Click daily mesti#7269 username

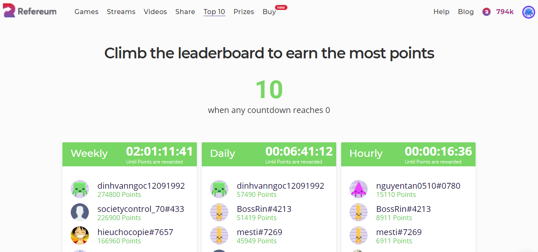click(x=260, y=232)
